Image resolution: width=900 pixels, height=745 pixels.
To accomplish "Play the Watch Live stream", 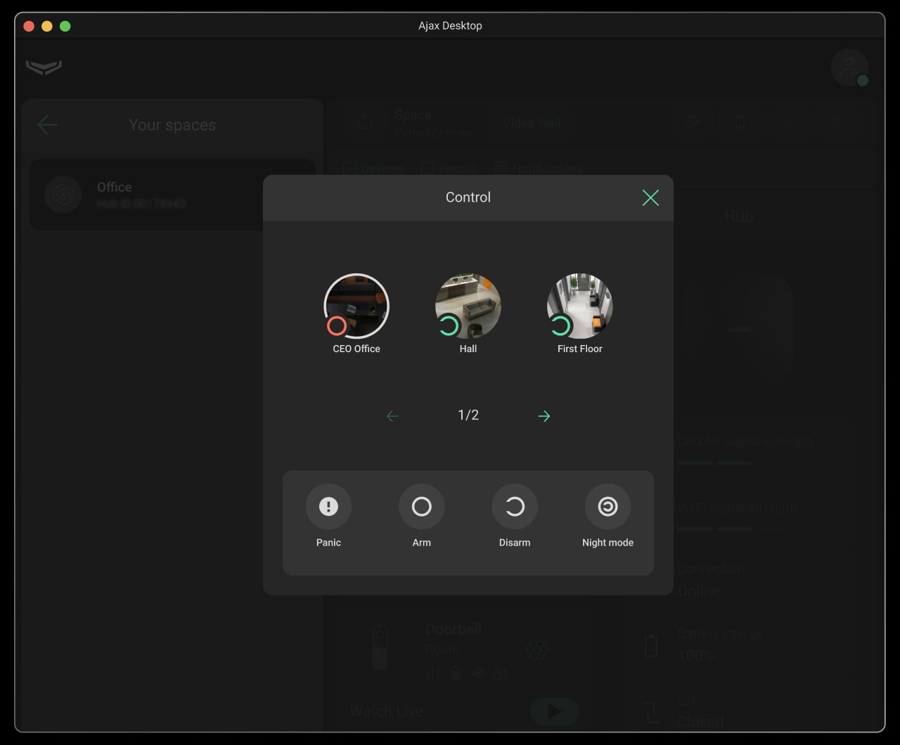I will pyautogui.click(x=553, y=711).
